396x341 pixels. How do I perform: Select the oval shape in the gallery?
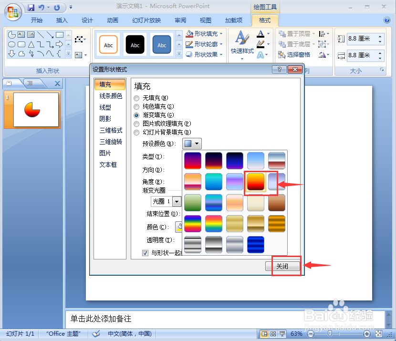coord(12,44)
